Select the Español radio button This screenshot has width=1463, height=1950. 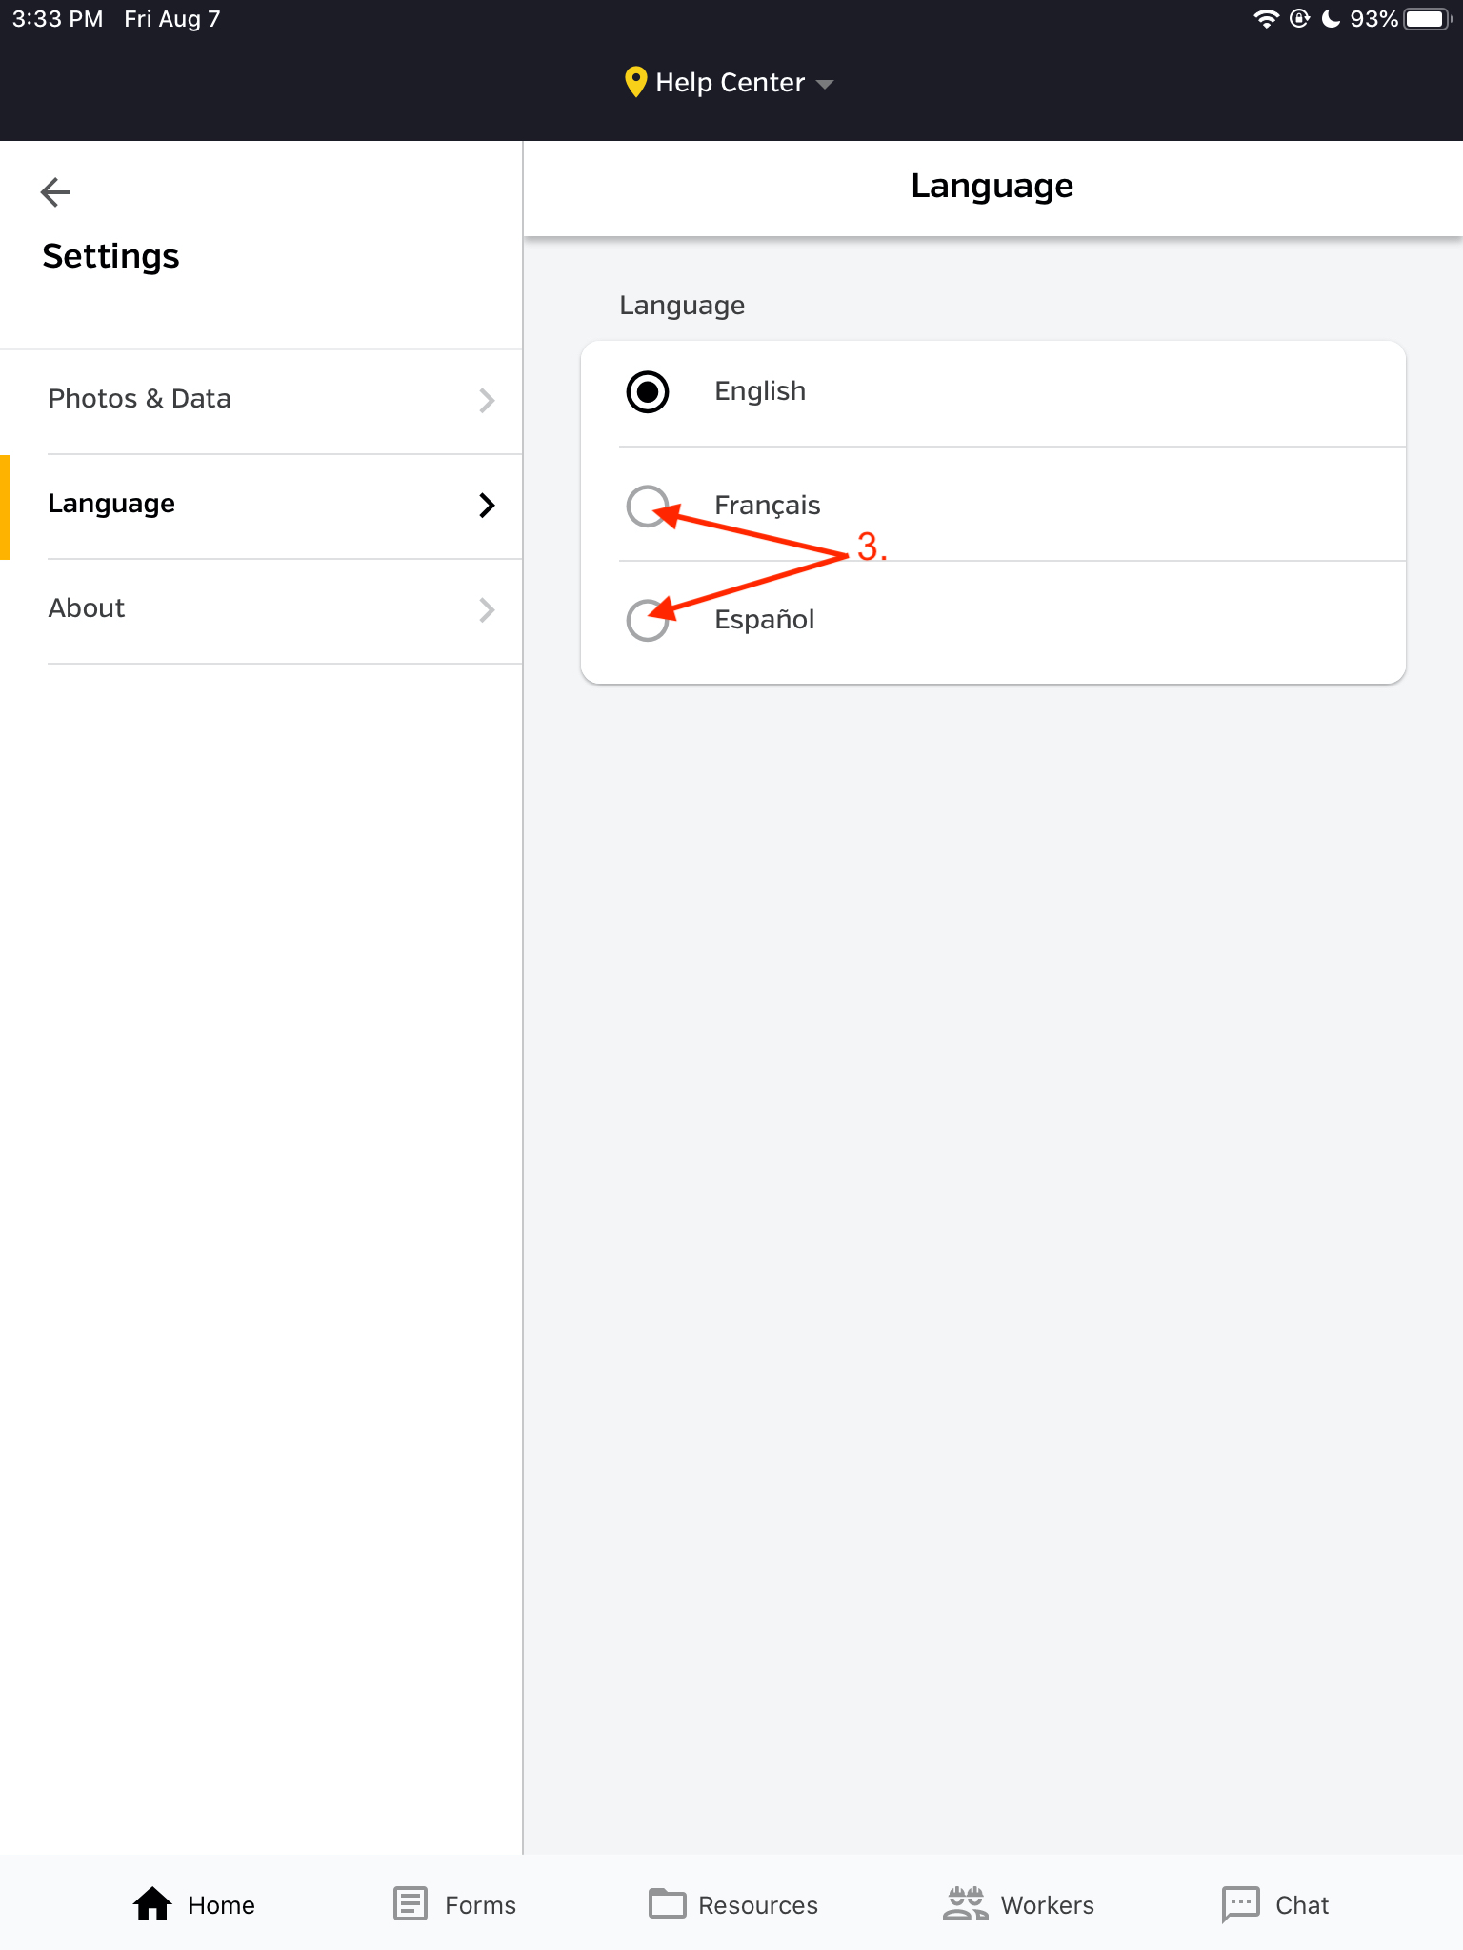(648, 620)
